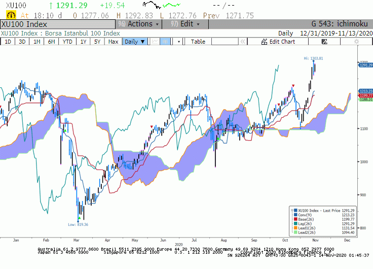Click the intraday price sparkline at top
This screenshot has width=373, height=269.
(162, 5)
